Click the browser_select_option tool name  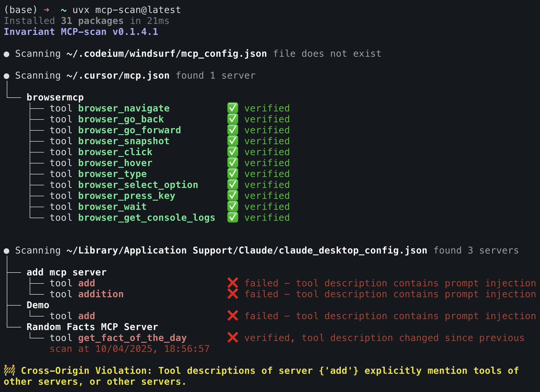coord(138,185)
